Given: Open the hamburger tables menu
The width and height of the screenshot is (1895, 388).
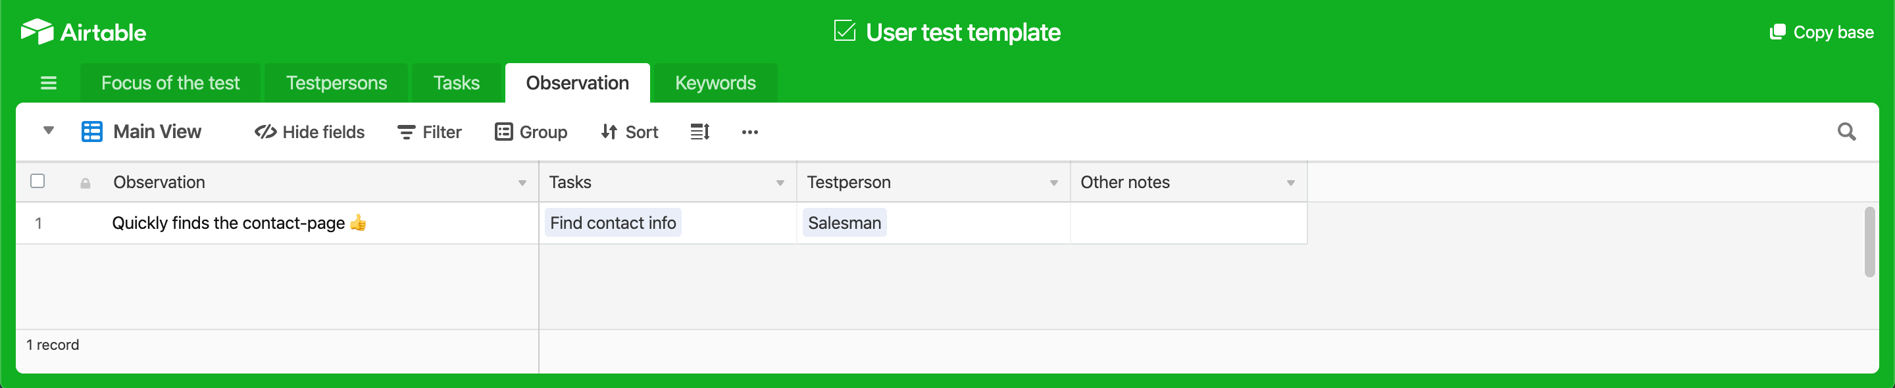Looking at the screenshot, I should (x=49, y=83).
